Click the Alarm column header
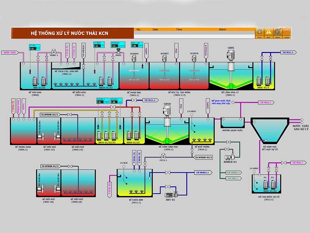Viewport: 310px width, 233px height. click(x=222, y=29)
